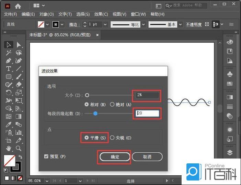
Task: Select the Curvature tool
Action: (19, 61)
